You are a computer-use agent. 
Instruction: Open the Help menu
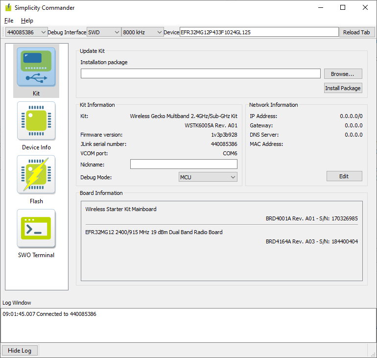(x=27, y=21)
